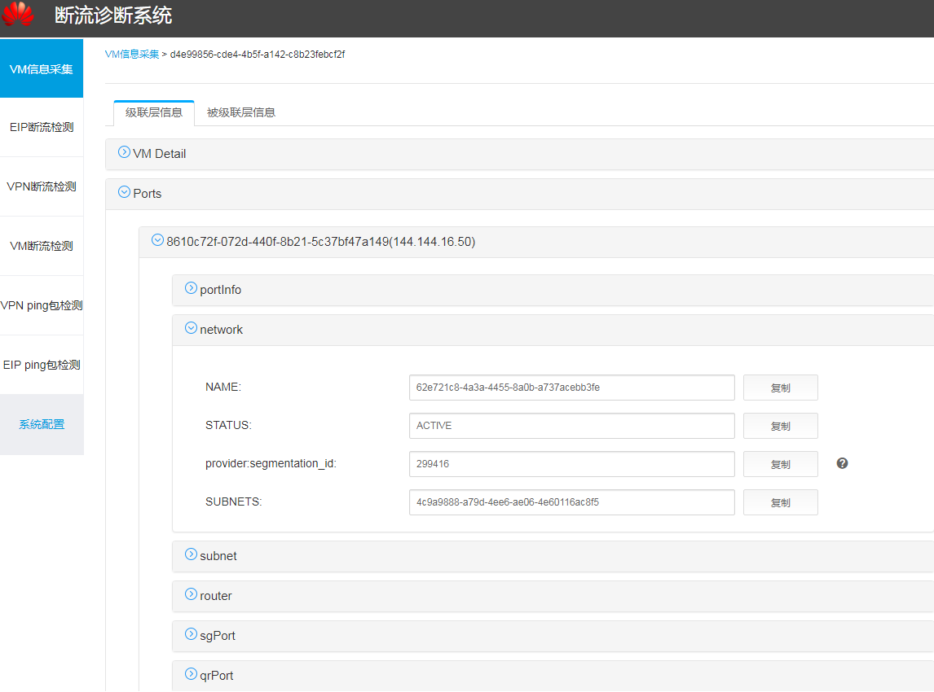Click the provider:segmentation_id: label
The image size is (934, 692).
pos(271,463)
